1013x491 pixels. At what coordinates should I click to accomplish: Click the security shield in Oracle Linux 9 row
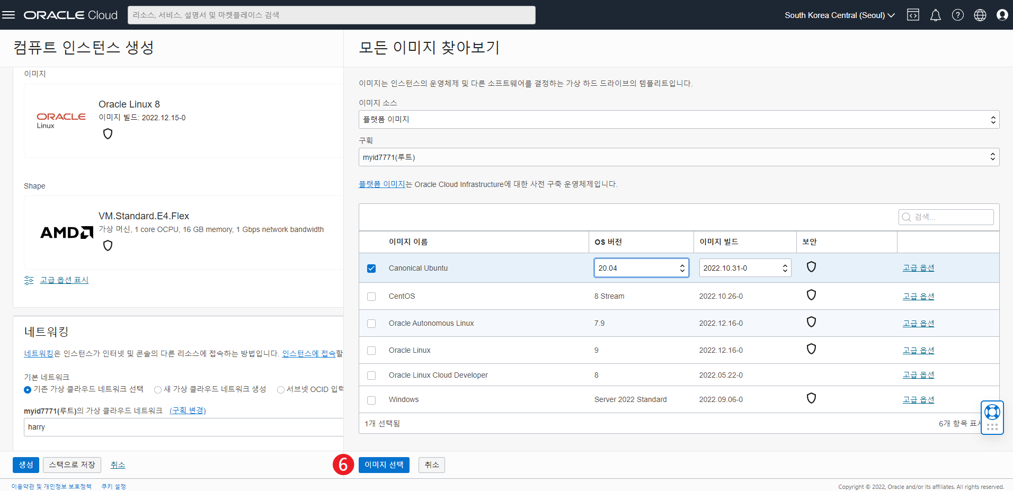tap(811, 349)
